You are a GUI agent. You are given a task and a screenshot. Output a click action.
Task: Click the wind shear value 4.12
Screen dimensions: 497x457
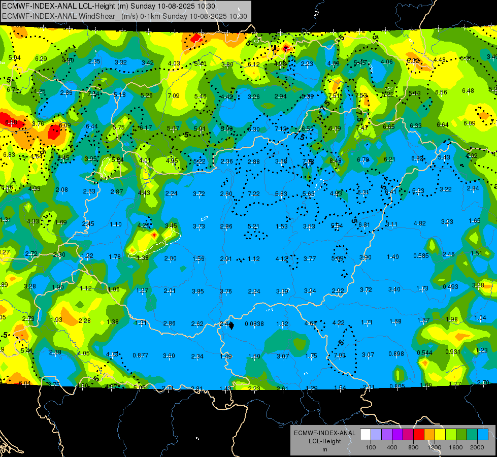pyautogui.click(x=281, y=259)
